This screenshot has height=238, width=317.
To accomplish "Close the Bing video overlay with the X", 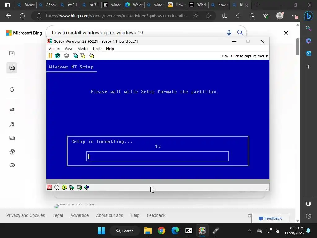I will coord(286,33).
